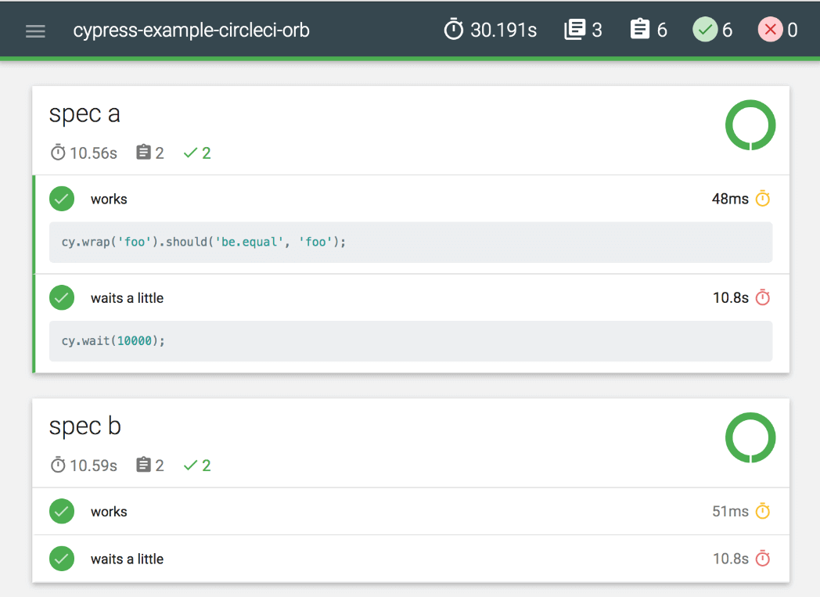820x597 pixels.
Task: Click the cypress-example-circleci-orb report title
Action: point(192,31)
